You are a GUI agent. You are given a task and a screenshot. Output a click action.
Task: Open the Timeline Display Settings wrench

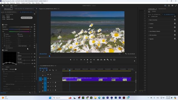click(x=53, y=70)
